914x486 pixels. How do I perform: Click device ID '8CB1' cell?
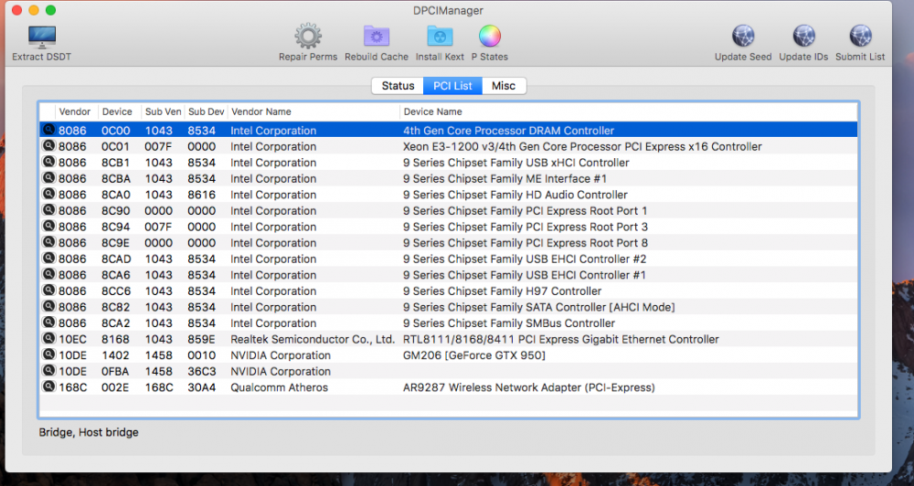[115, 163]
